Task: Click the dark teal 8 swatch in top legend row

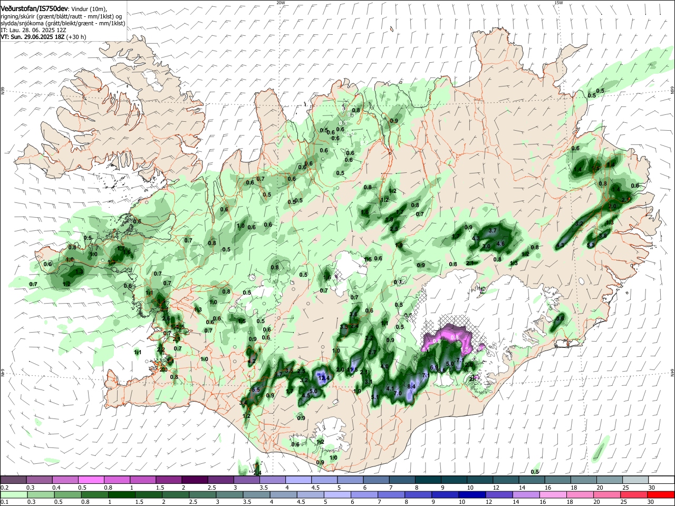Action: [x=428, y=480]
